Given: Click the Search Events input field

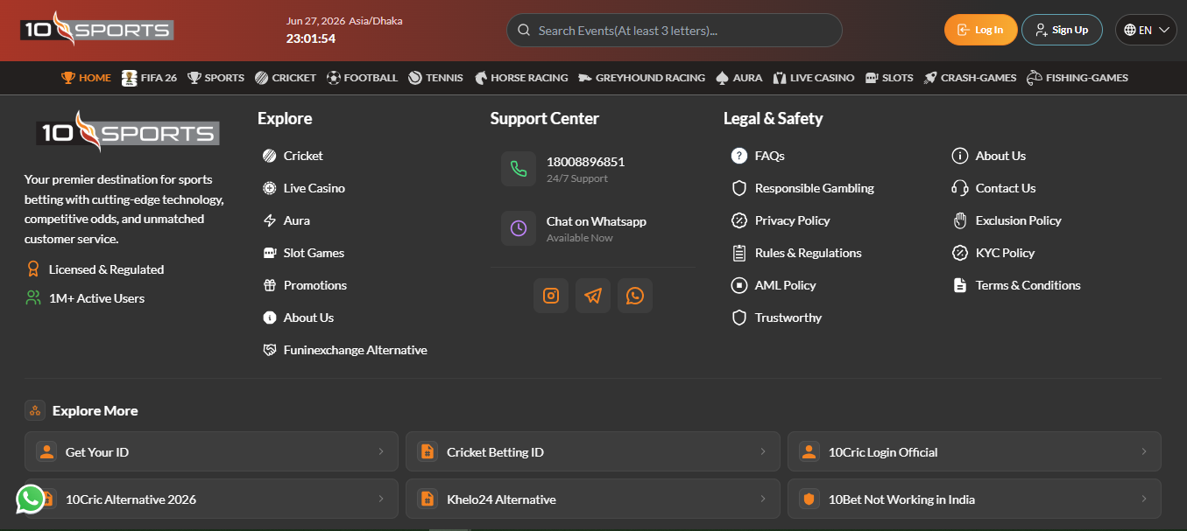Looking at the screenshot, I should pyautogui.click(x=675, y=30).
